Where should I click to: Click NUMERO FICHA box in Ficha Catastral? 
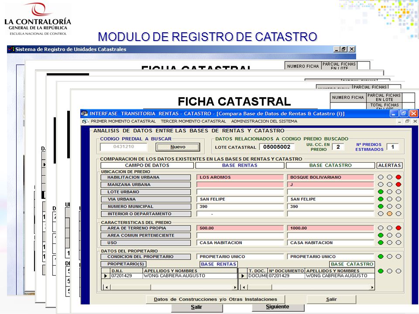[x=348, y=98]
